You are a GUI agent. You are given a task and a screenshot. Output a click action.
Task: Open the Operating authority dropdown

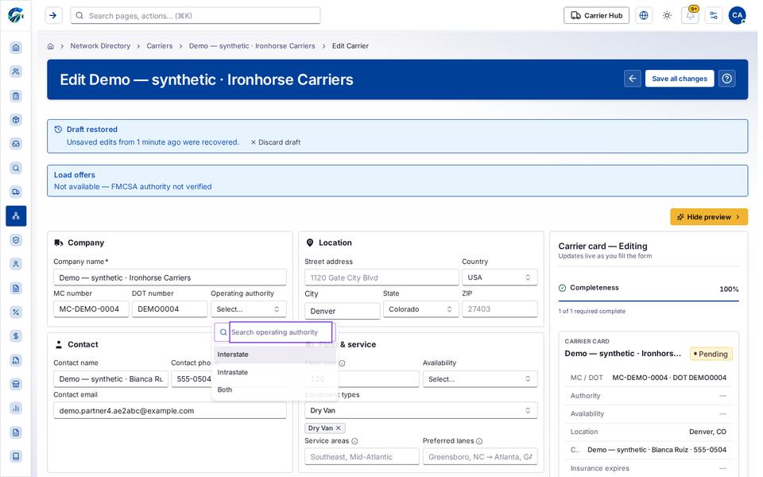click(248, 309)
